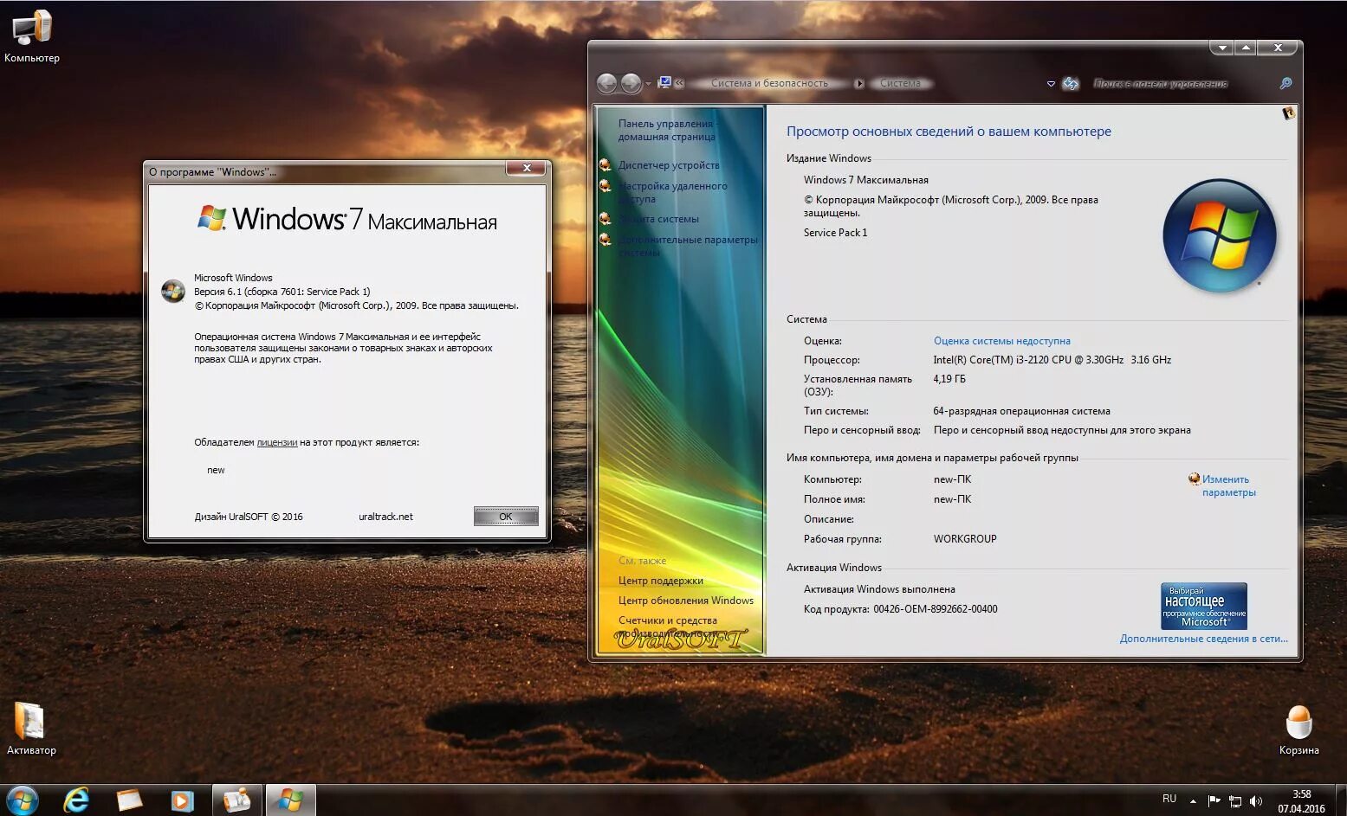Click the 4,19 ГБ memory value
The width and height of the screenshot is (1347, 816).
pos(949,379)
